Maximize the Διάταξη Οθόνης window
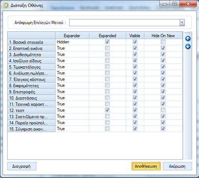Screen dimensions: 199x178 175,4
